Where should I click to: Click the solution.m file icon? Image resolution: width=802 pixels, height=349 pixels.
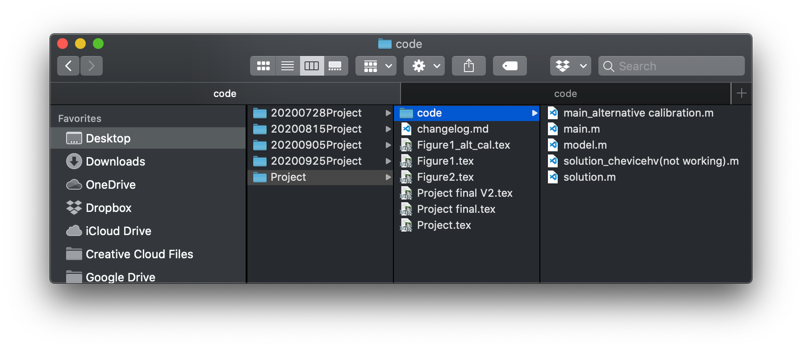click(x=553, y=177)
